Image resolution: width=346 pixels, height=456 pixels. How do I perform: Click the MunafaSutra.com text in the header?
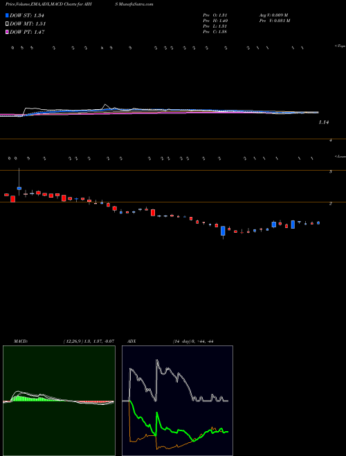(x=134, y=4)
